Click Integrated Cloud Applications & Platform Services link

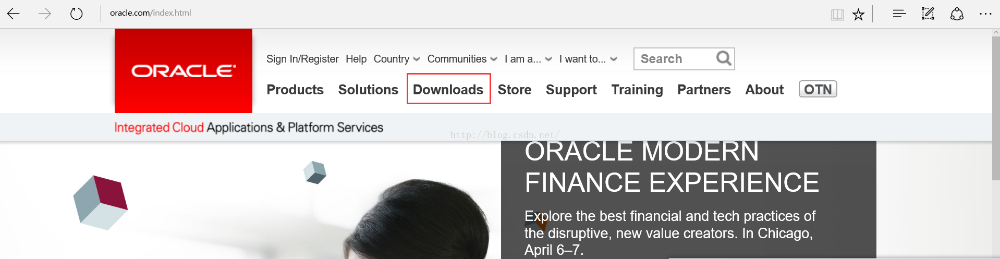pyautogui.click(x=249, y=127)
